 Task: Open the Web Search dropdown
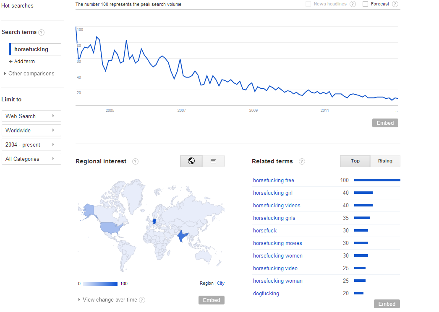tap(31, 116)
